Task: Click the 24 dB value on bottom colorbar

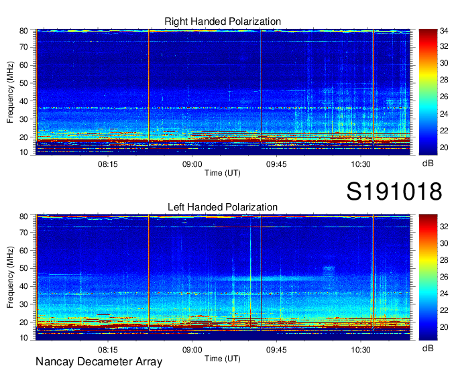Action: (444, 294)
